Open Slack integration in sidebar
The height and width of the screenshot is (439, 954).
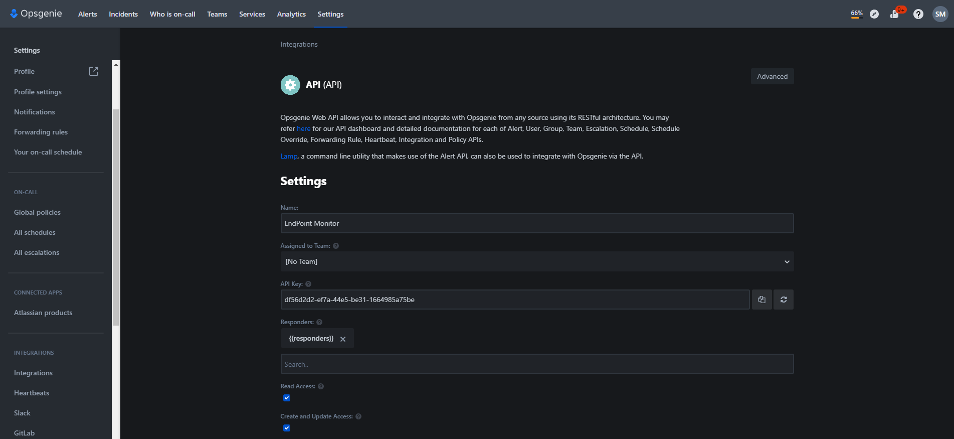click(x=22, y=413)
